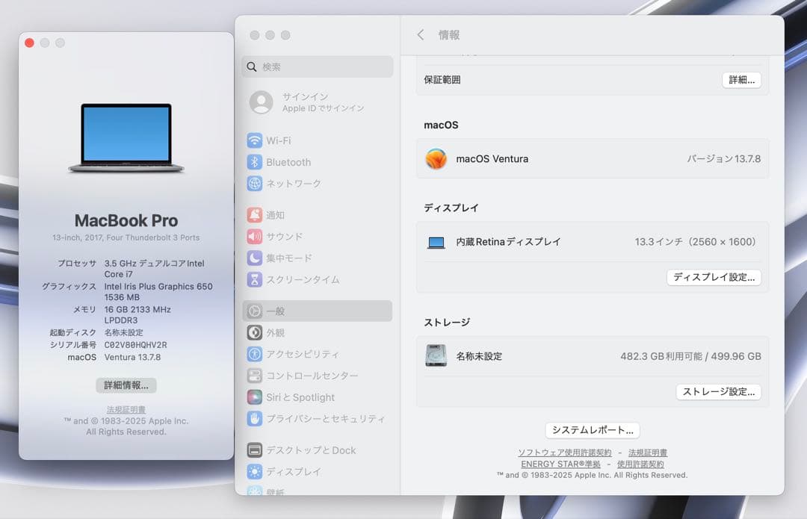The height and width of the screenshot is (519, 807).
Task: Open the 外観 appearance icon
Action: click(x=254, y=333)
